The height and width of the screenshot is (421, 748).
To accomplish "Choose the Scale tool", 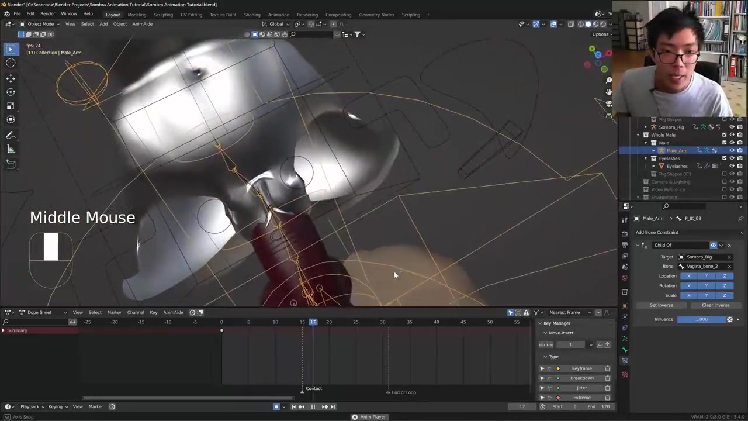I will click(x=11, y=106).
